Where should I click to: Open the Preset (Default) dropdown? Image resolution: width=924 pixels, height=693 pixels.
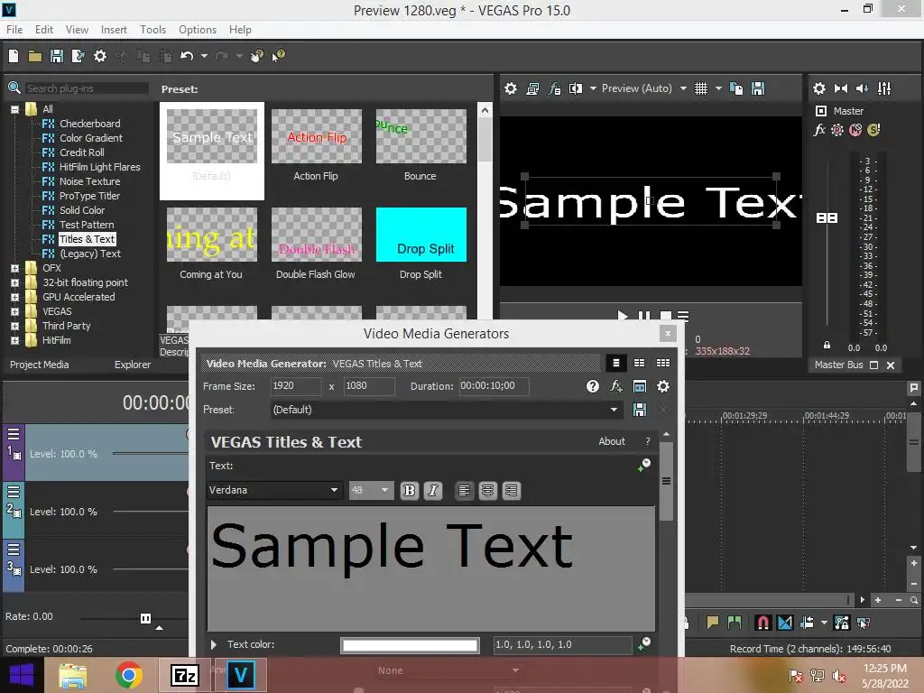pos(614,410)
